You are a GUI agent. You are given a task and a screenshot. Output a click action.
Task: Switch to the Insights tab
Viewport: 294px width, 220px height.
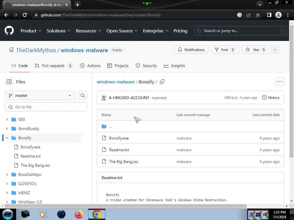pyautogui.click(x=174, y=66)
